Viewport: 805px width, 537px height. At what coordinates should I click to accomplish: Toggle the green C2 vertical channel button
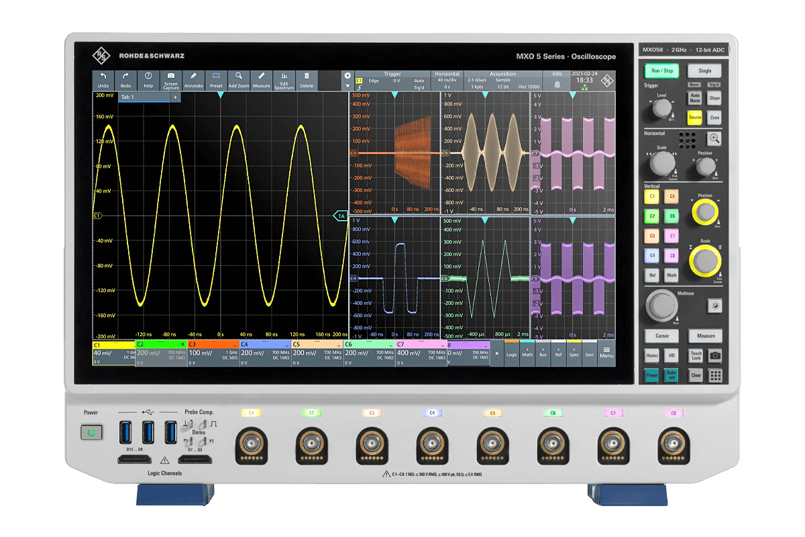[x=651, y=216]
